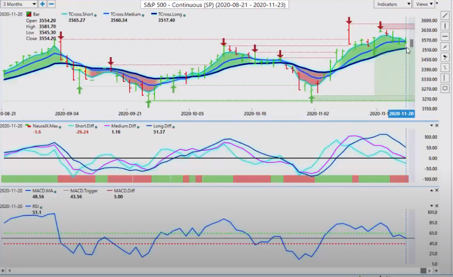Select the line-with-point drawing tool below horizontal line
Image resolution: width=453 pixels, height=277 pixels.
pyautogui.click(x=445, y=47)
